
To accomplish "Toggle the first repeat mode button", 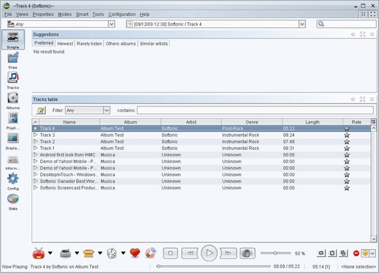I will [x=321, y=253].
